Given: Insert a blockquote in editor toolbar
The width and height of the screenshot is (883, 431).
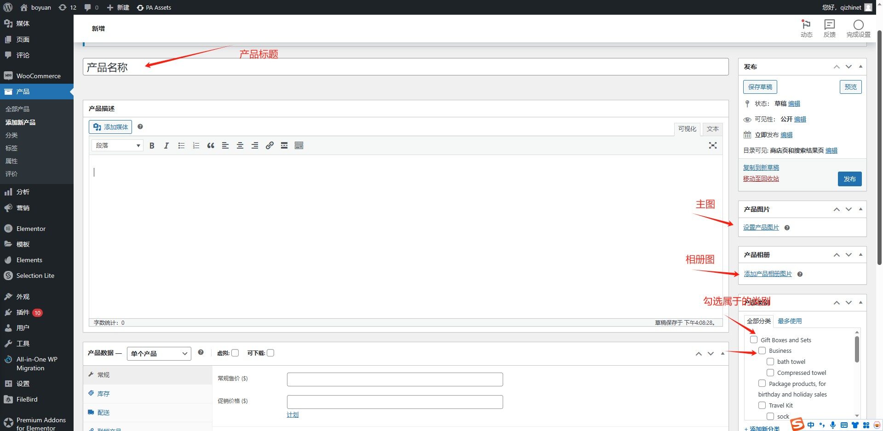Looking at the screenshot, I should coord(211,146).
